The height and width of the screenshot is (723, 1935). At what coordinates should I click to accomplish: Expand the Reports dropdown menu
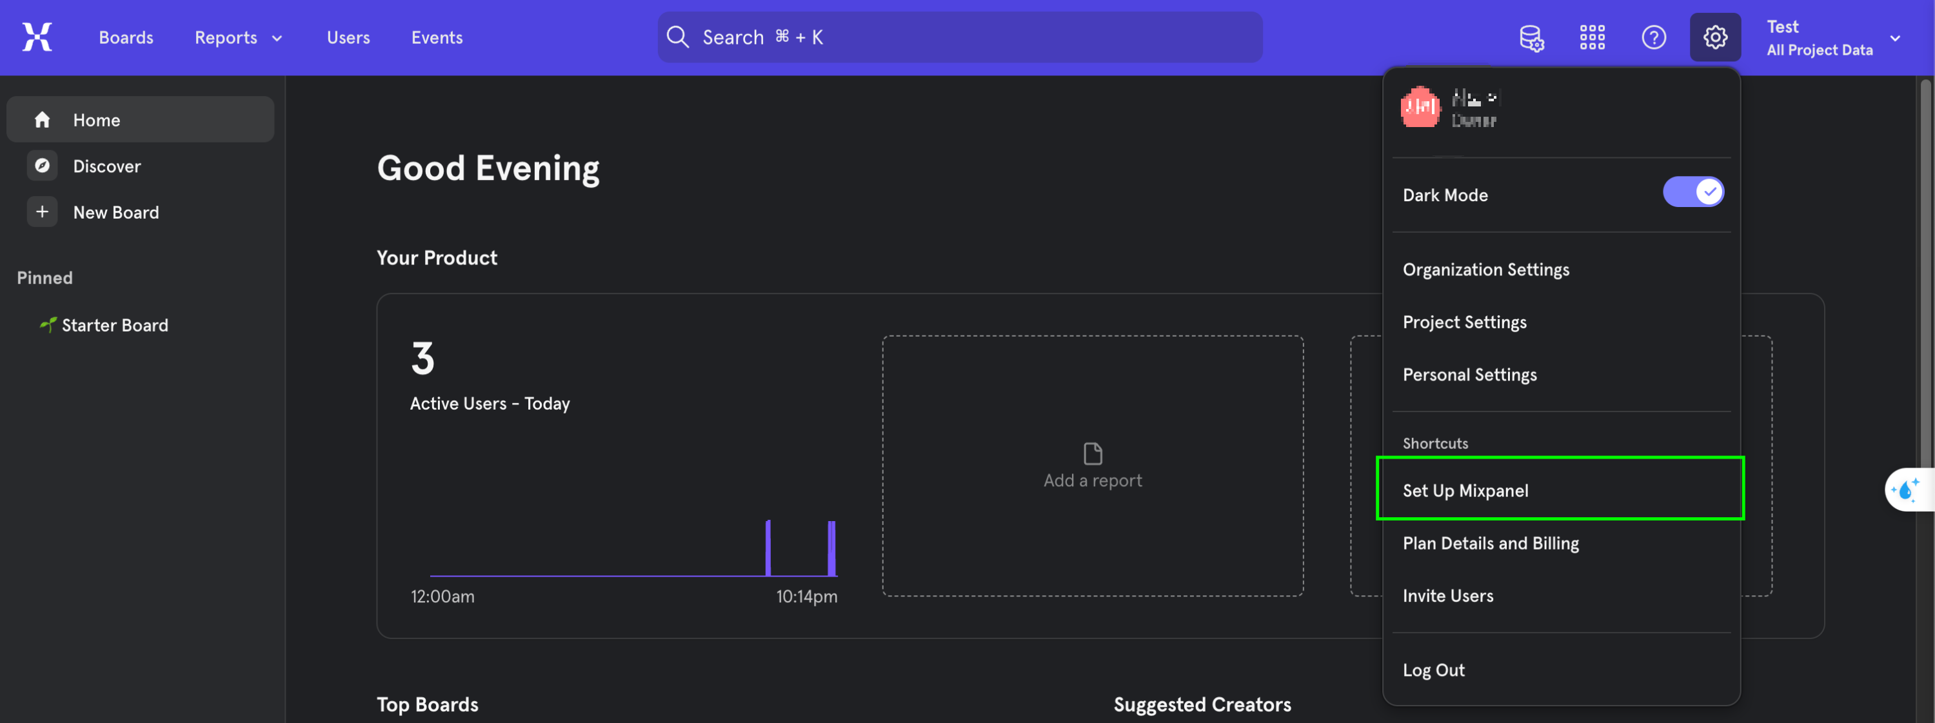click(x=238, y=37)
